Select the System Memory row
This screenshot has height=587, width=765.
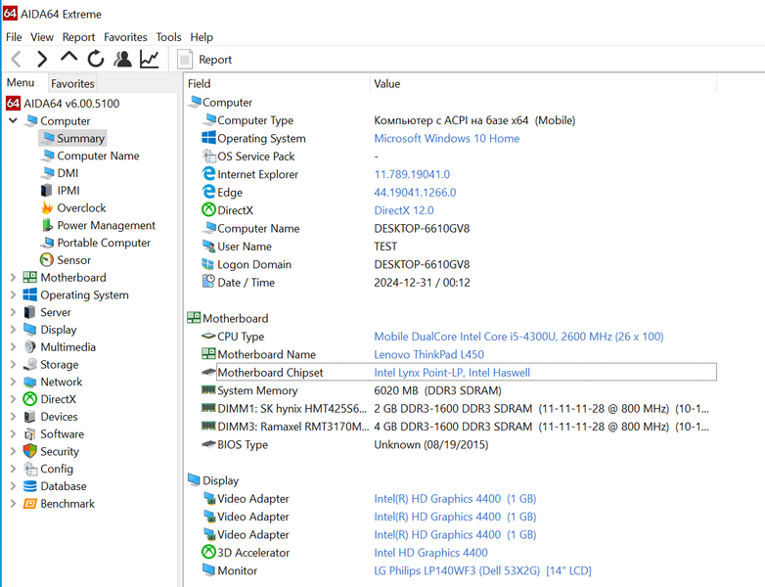[459, 390]
